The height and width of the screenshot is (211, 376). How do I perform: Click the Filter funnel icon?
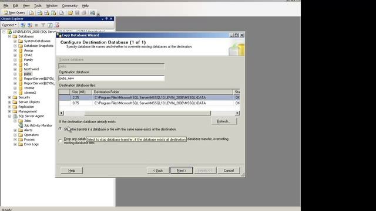click(x=43, y=25)
